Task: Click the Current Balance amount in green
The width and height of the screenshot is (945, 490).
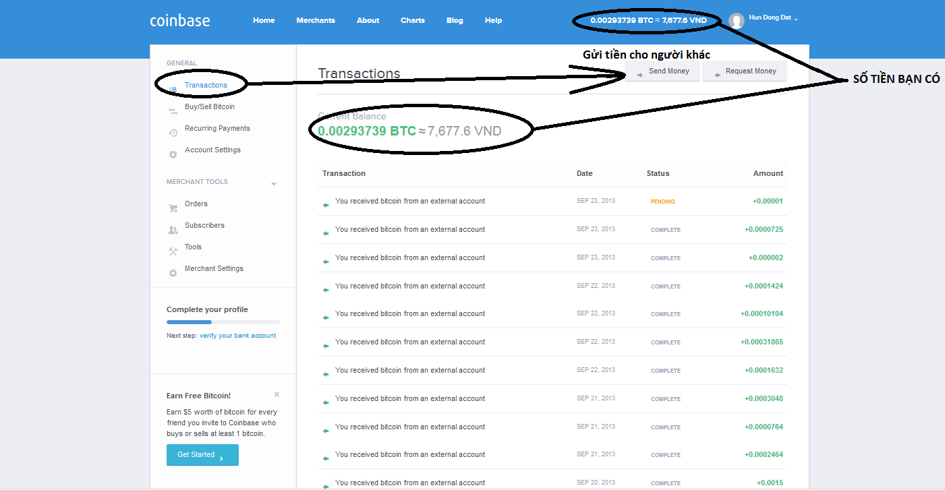Action: point(367,131)
